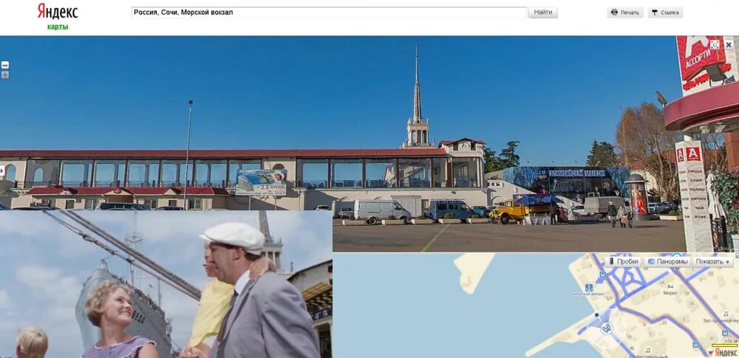The image size is (739, 358).
Task: Focus the search field with Сочи, Морской вокзал
Action: 329,13
